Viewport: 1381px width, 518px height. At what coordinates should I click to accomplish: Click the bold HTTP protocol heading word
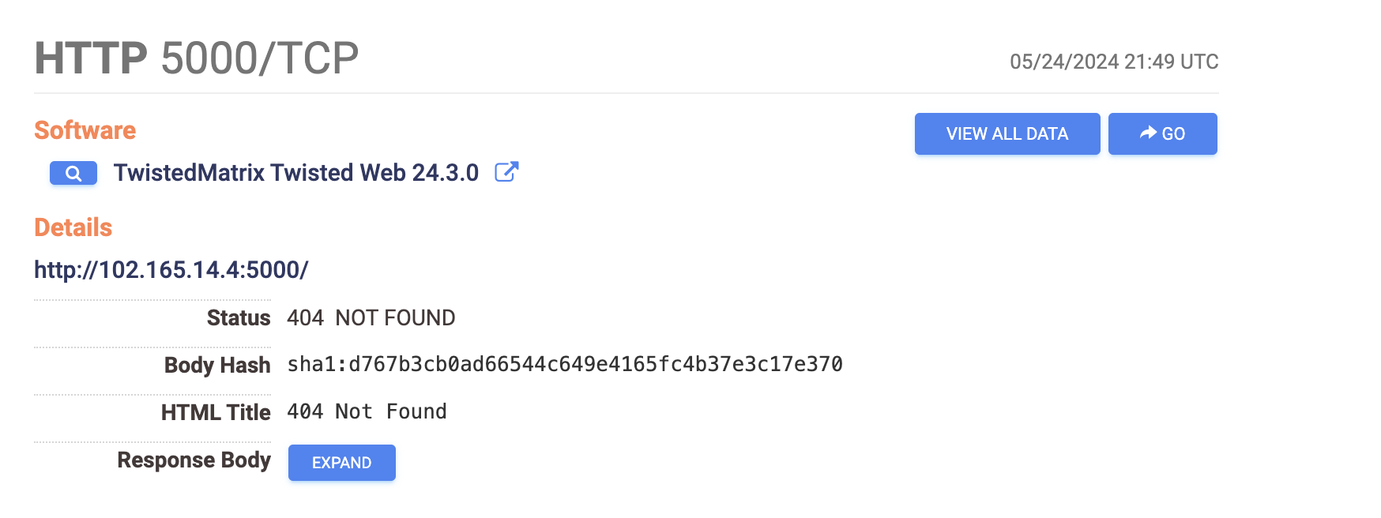point(91,58)
